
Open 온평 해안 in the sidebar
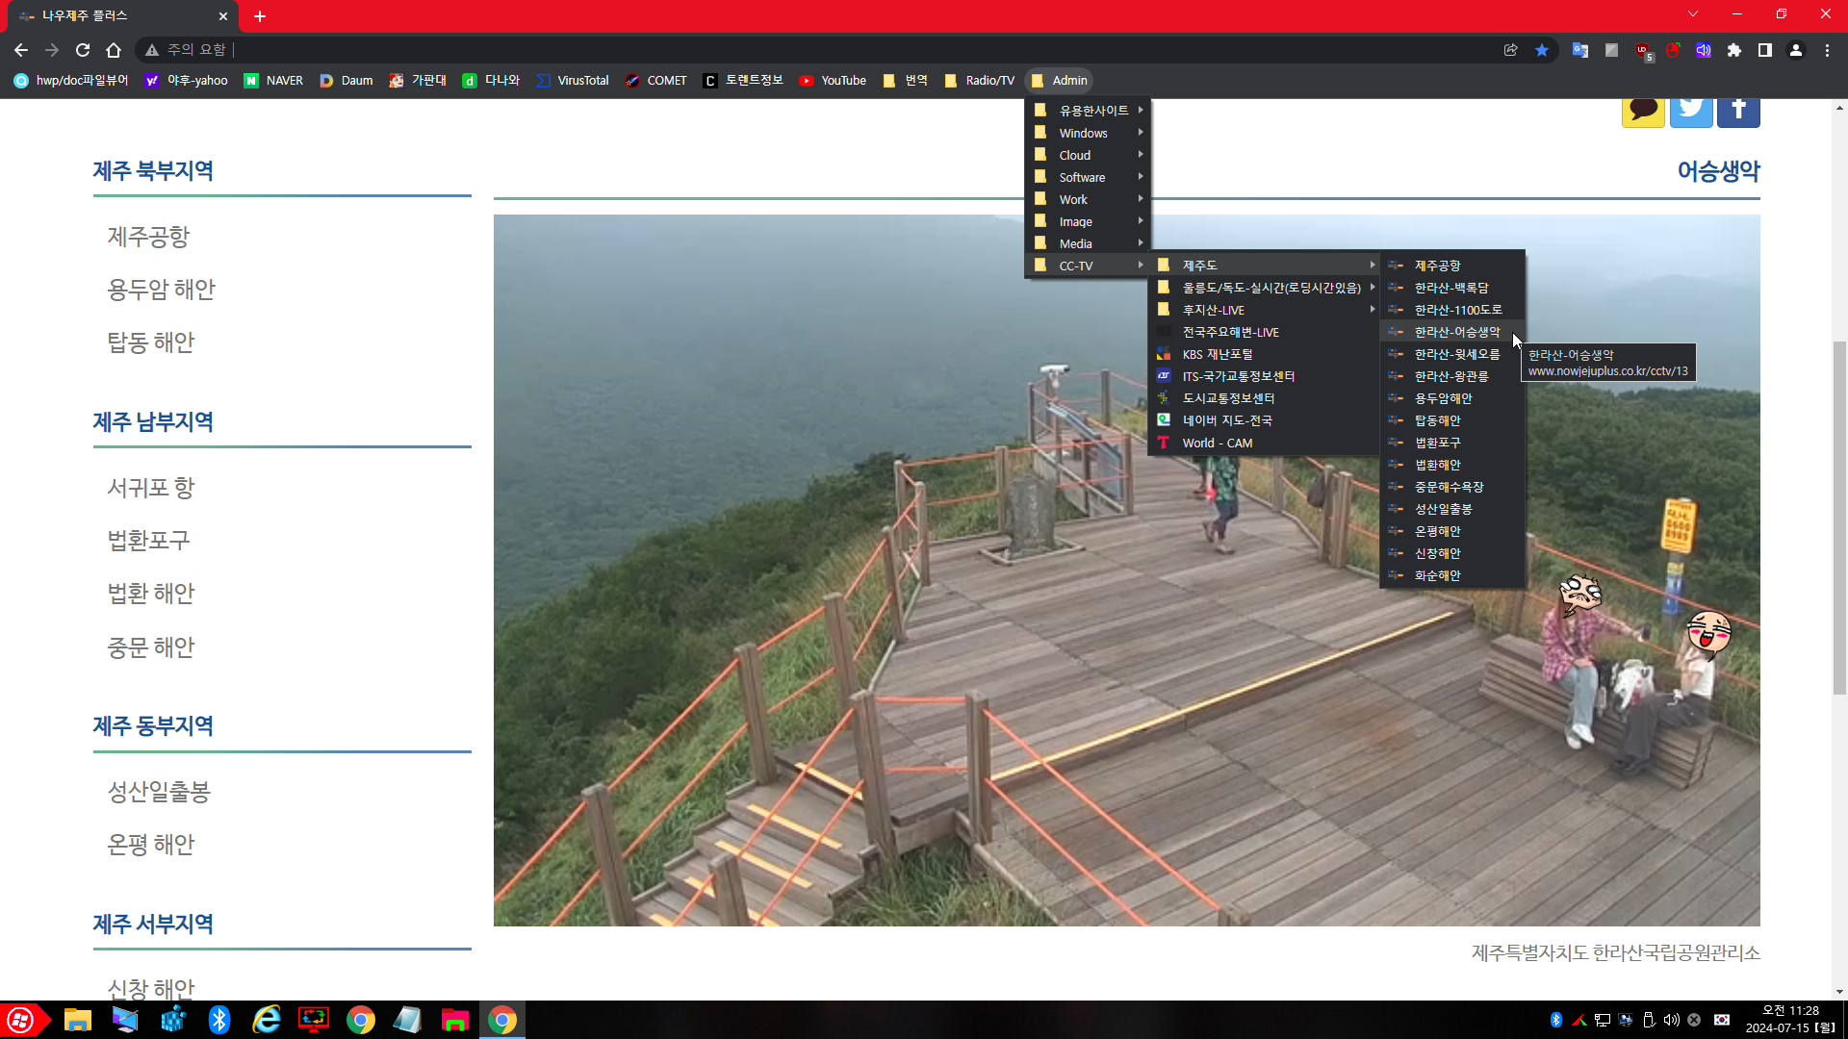151,845
